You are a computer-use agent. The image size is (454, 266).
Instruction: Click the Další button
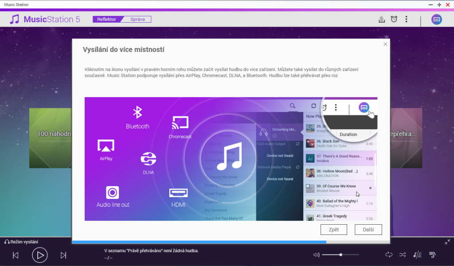(368, 230)
